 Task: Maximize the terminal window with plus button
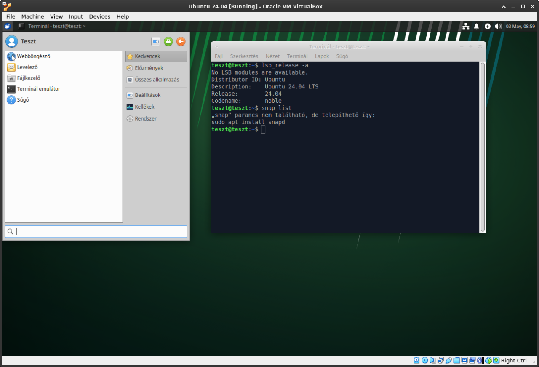tap(471, 46)
